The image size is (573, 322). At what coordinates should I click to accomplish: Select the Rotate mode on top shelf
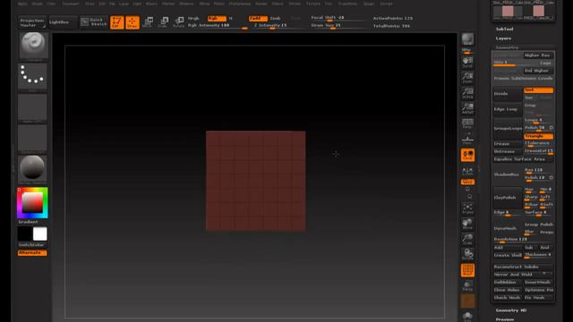[178, 22]
